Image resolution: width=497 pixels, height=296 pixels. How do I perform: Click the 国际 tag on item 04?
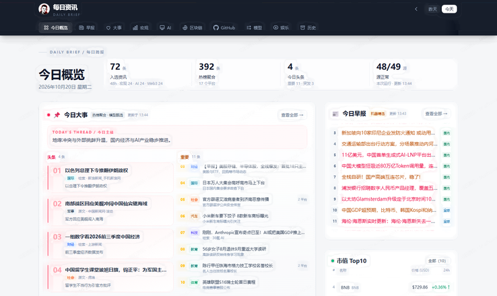195,183
